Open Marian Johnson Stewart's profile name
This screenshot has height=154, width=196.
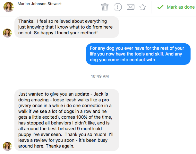(39, 4)
